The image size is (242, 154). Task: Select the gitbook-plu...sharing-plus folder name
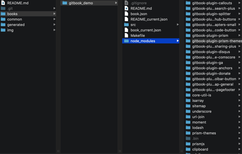tap(214, 46)
